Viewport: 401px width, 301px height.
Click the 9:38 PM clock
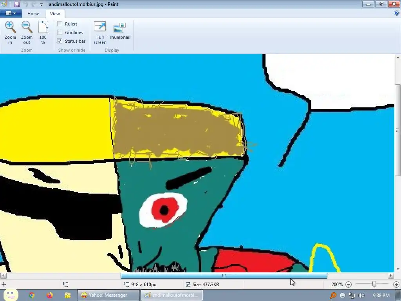click(381, 296)
